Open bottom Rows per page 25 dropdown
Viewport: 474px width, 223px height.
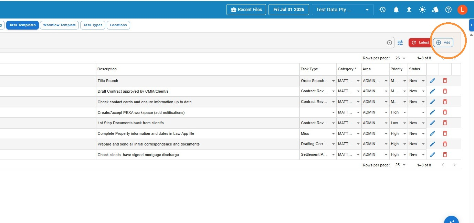pyautogui.click(x=400, y=165)
